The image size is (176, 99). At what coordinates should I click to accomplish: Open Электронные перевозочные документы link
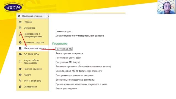pyautogui.click(x=75, y=80)
